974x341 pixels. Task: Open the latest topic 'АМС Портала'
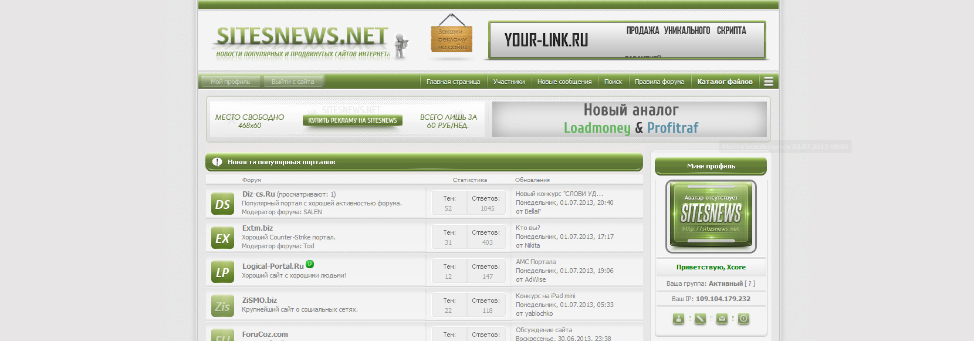536,262
